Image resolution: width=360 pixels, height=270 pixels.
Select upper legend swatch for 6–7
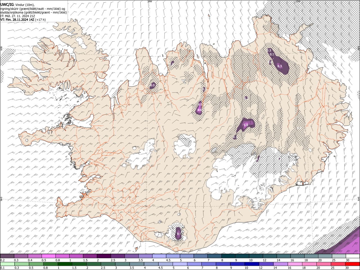pyautogui.click(x=200, y=256)
